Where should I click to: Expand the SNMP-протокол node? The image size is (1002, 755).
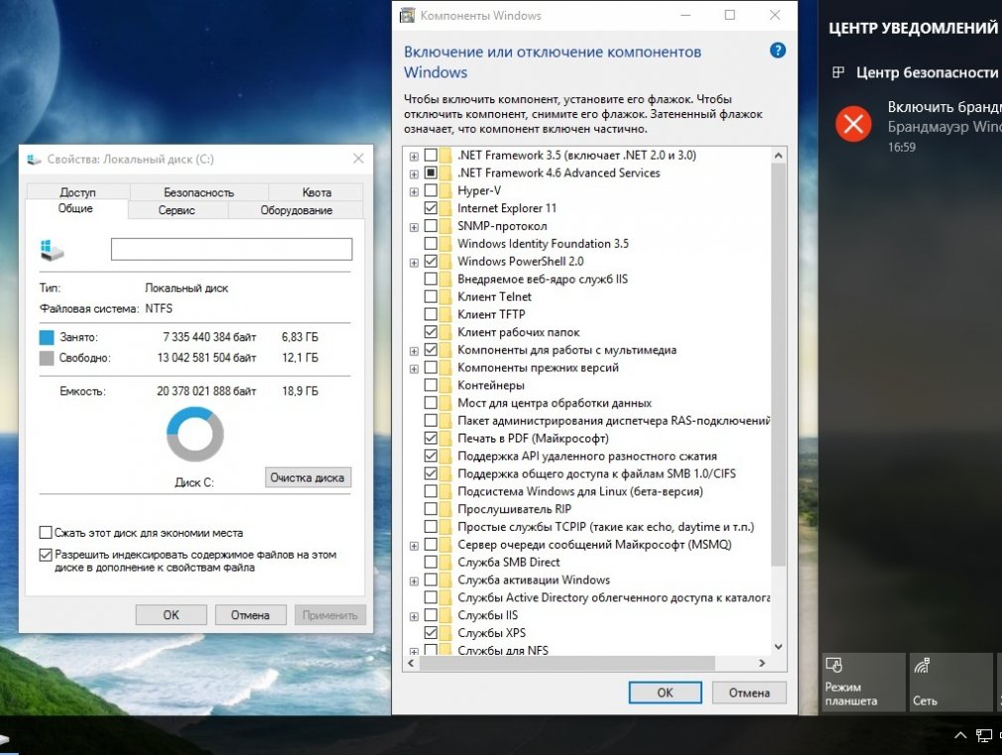coord(414,227)
